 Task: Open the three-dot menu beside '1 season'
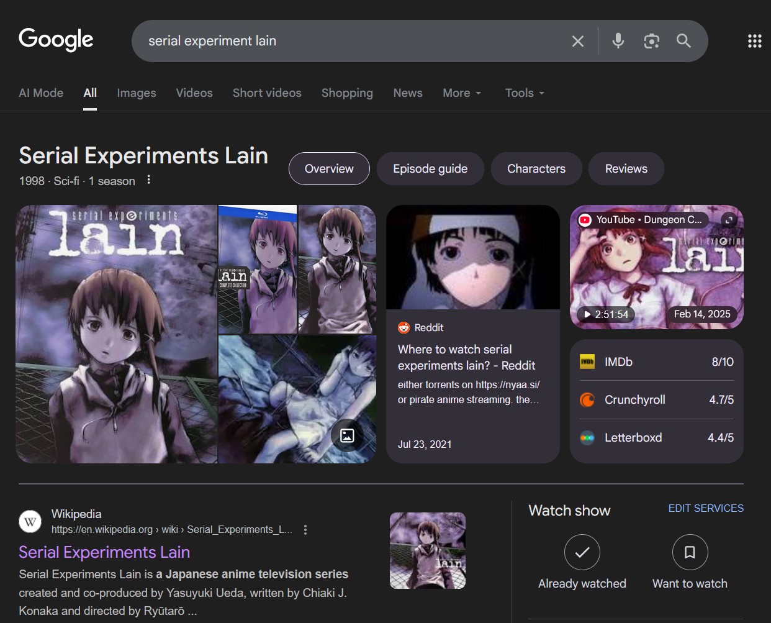pyautogui.click(x=148, y=180)
